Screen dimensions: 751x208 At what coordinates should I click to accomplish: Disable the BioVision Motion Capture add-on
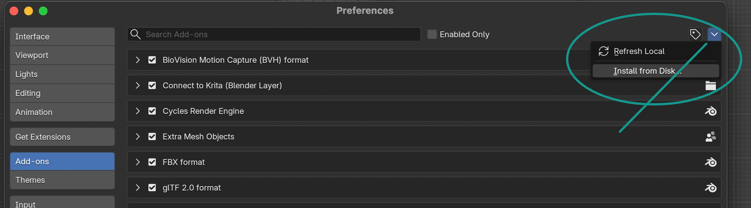(152, 60)
